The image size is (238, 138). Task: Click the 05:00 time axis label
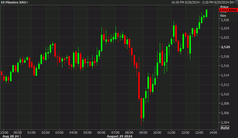pyautogui.click(x=87, y=133)
